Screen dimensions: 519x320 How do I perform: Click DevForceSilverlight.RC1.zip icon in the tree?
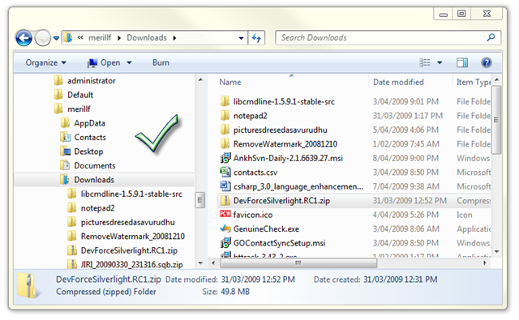point(72,250)
